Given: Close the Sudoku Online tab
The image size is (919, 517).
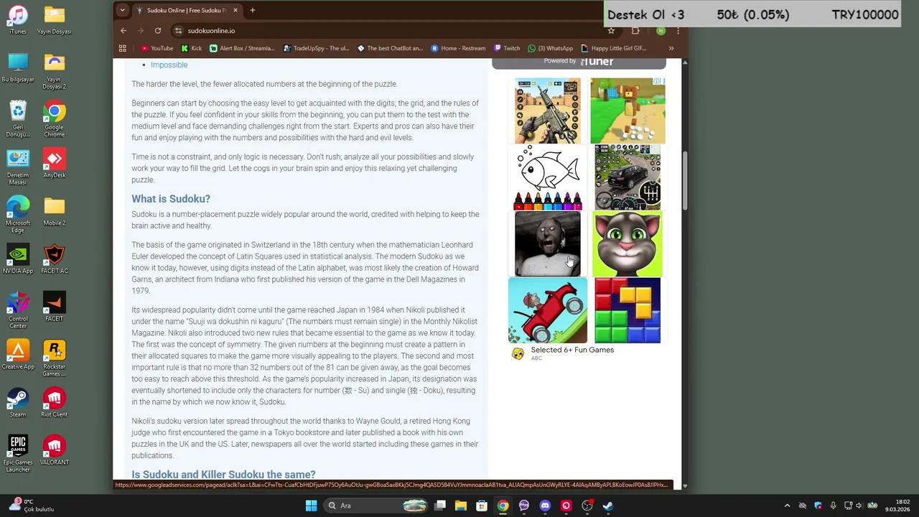Looking at the screenshot, I should pos(235,10).
